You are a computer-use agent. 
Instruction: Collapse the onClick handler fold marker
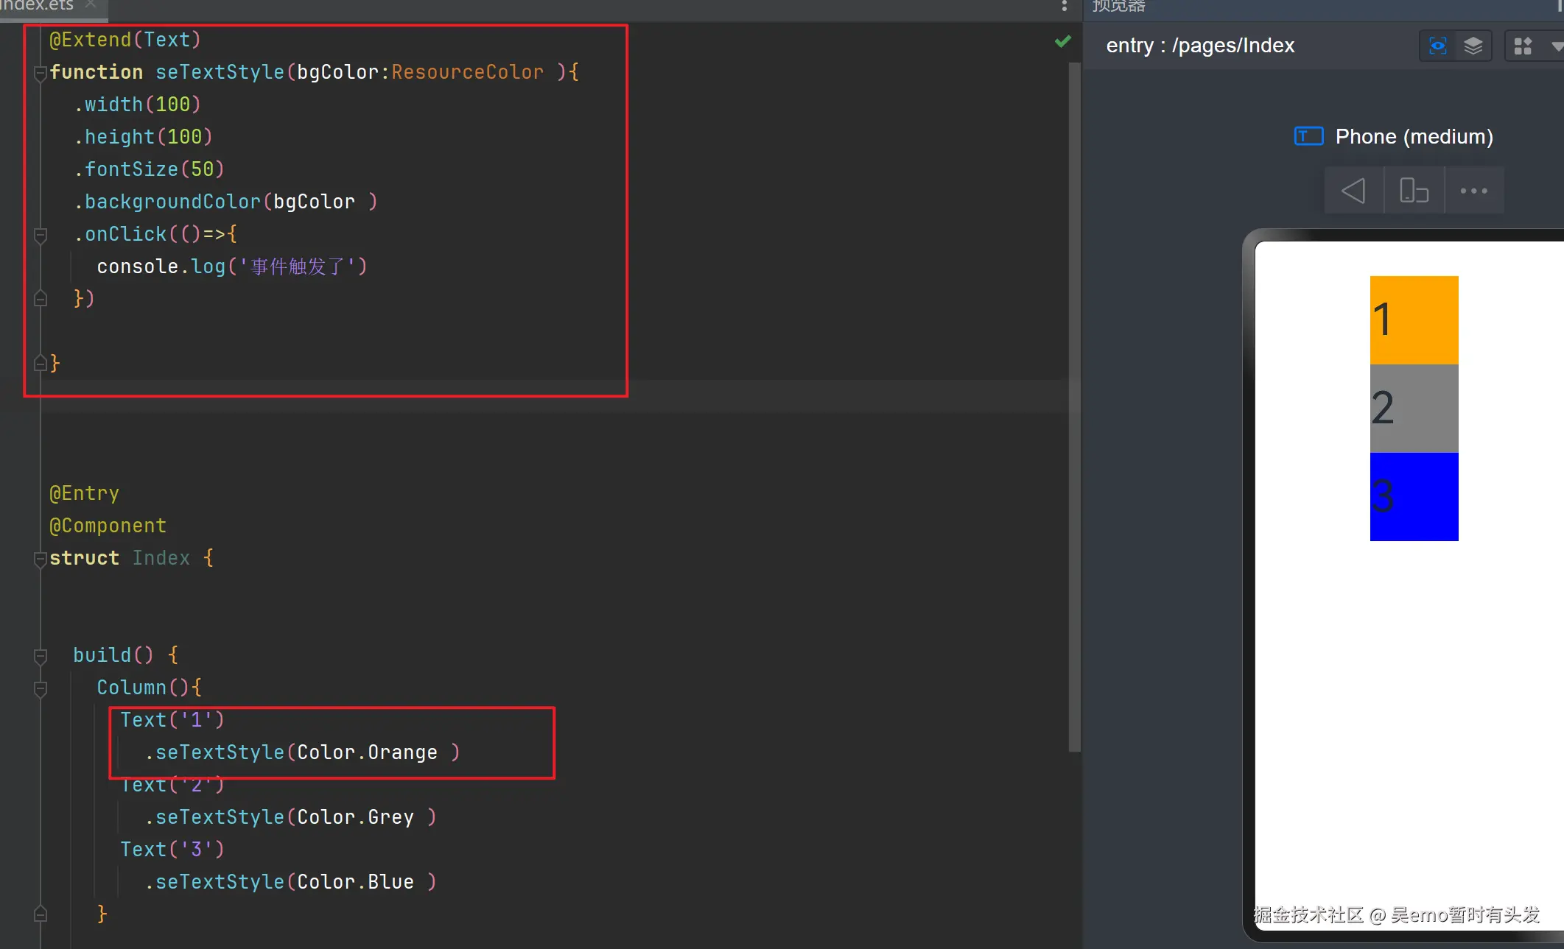point(41,235)
